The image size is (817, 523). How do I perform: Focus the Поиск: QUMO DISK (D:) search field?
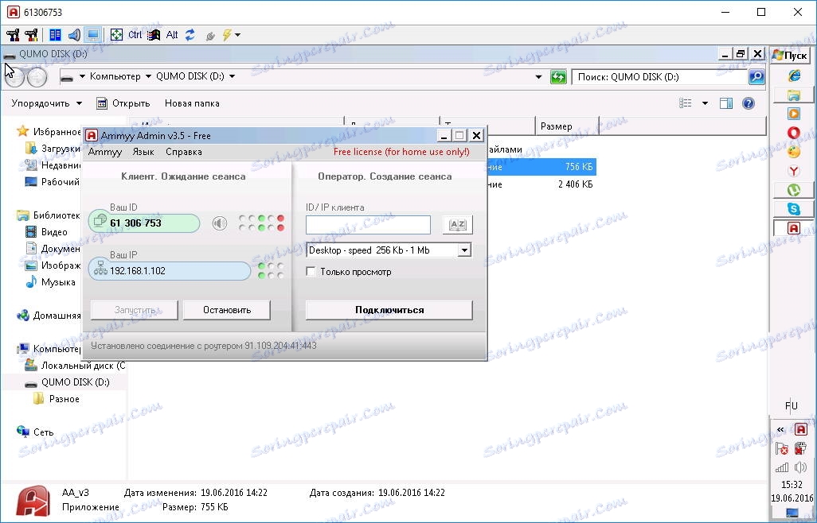659,77
